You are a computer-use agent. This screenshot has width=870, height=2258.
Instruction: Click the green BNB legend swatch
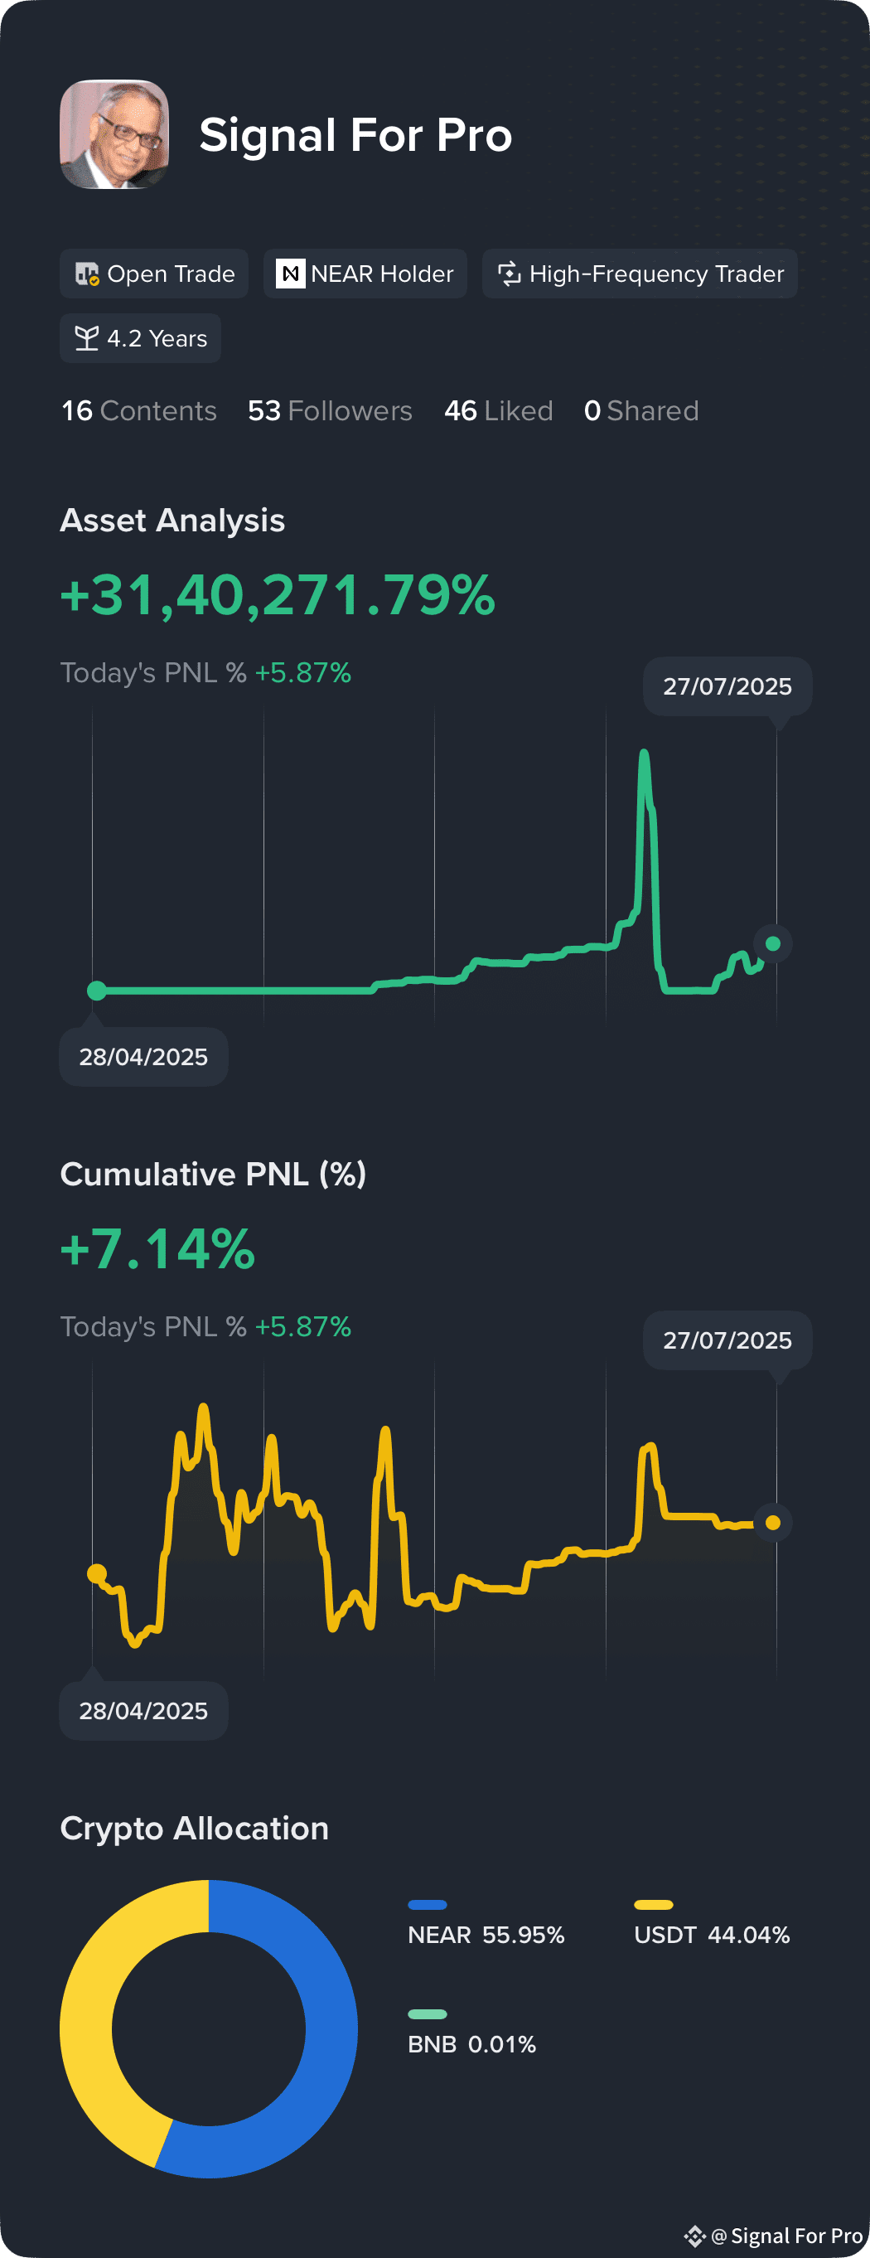pos(428,2013)
